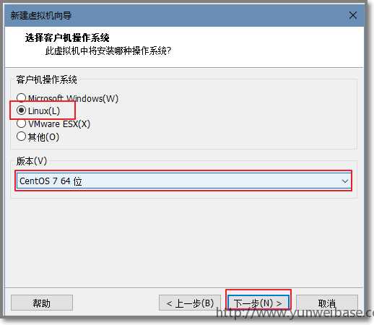Click the 选择客户机操作系统 heading
Viewport: 374px width, 325px height.
tap(67, 38)
